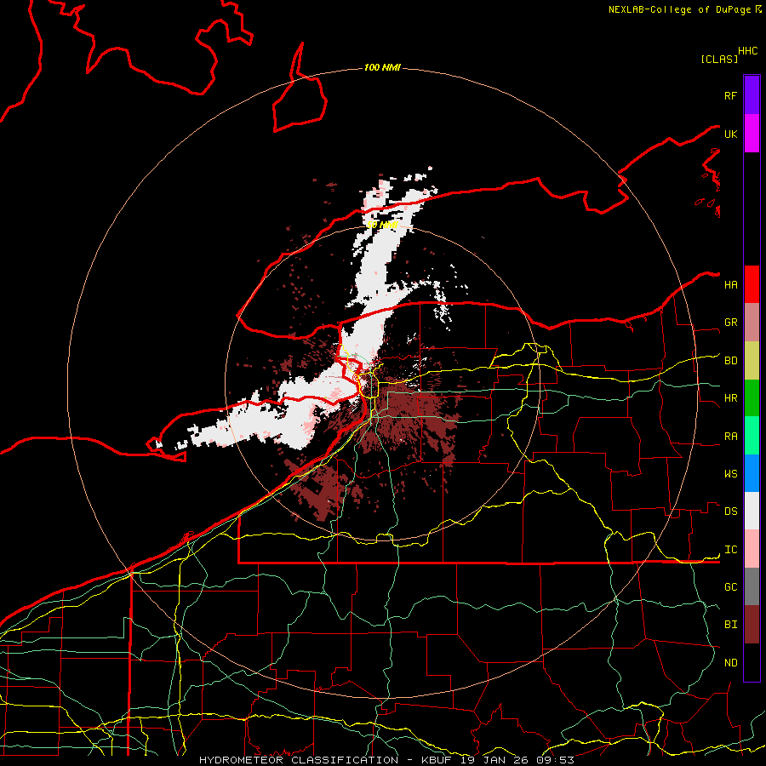Click the HR green legend swatch

[752, 398]
